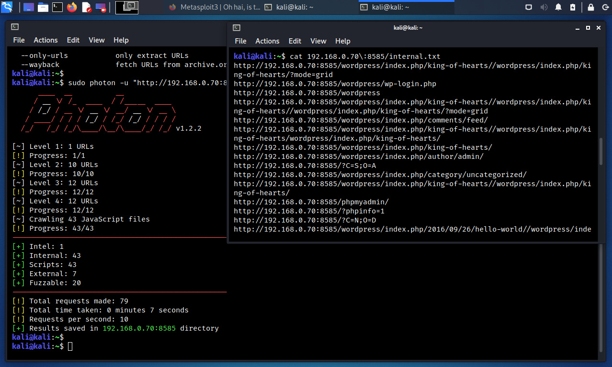Open Help menu in the left terminal
Image resolution: width=612 pixels, height=367 pixels.
click(121, 40)
